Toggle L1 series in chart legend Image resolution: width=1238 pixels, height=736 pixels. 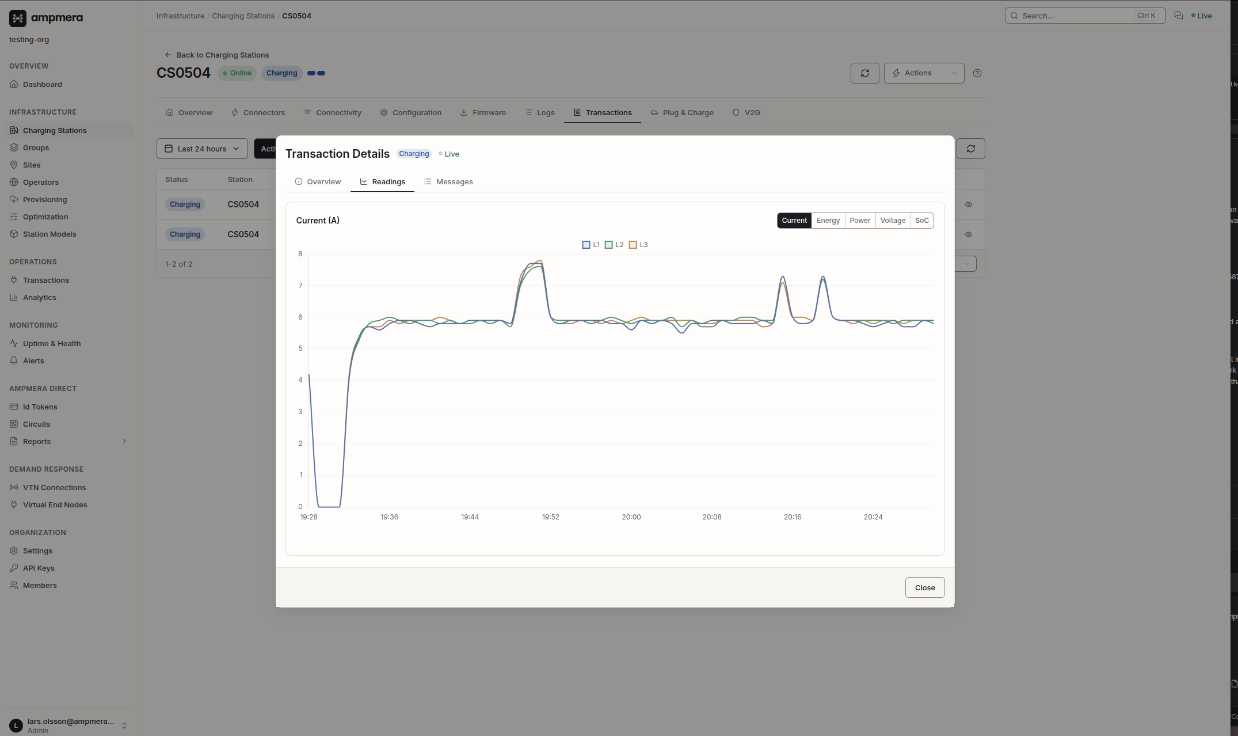point(591,245)
